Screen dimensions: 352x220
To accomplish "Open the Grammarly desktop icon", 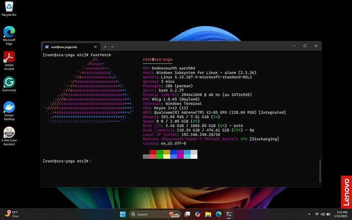I will (9, 84).
